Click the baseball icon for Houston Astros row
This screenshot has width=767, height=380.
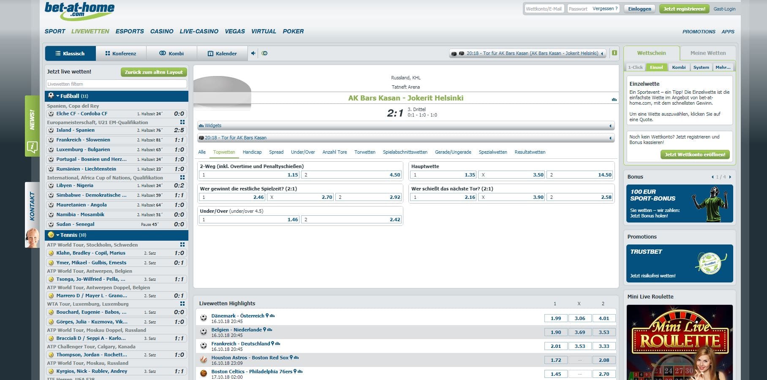(x=204, y=360)
